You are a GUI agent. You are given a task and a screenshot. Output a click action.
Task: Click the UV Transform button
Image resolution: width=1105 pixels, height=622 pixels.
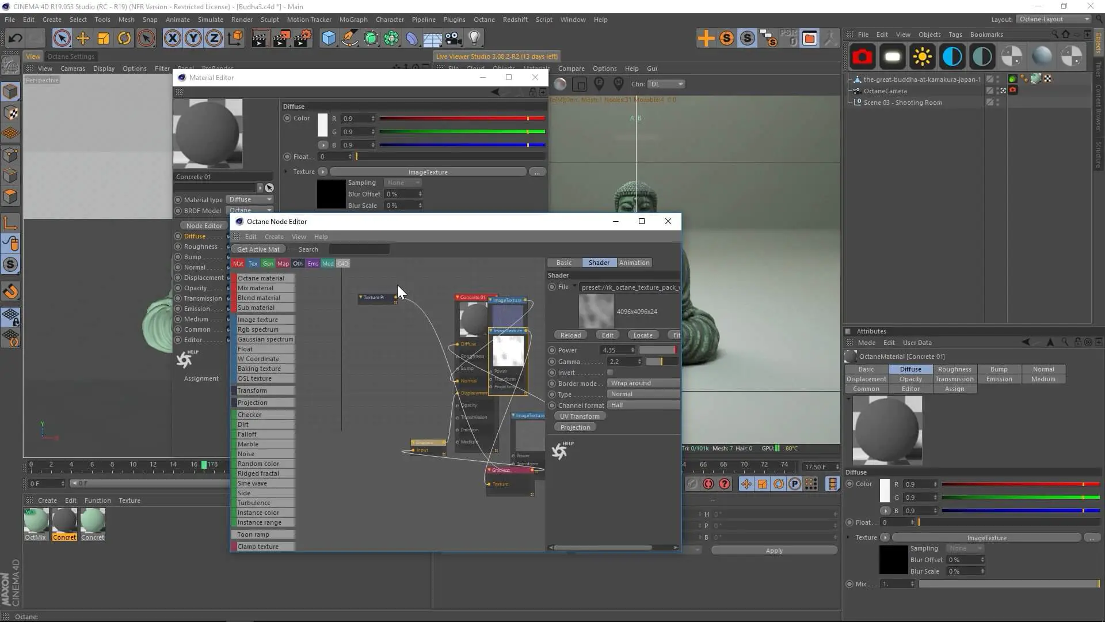click(580, 416)
